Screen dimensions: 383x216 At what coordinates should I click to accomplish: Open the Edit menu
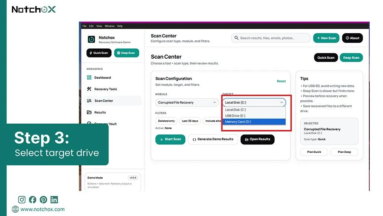(91, 26)
